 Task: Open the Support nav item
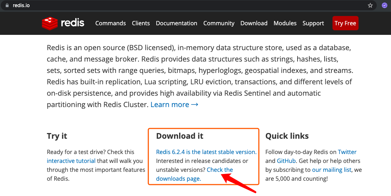tap(313, 23)
